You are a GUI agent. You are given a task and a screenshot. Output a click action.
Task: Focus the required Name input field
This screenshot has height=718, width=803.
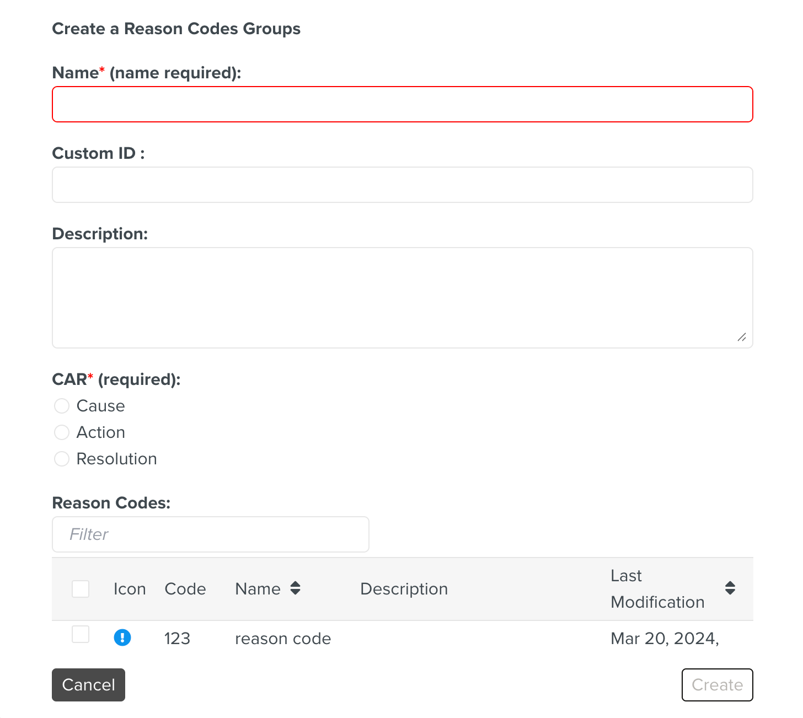coord(402,104)
